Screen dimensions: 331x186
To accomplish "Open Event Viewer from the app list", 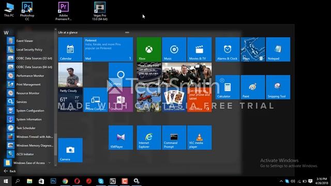I will click(x=30, y=41).
